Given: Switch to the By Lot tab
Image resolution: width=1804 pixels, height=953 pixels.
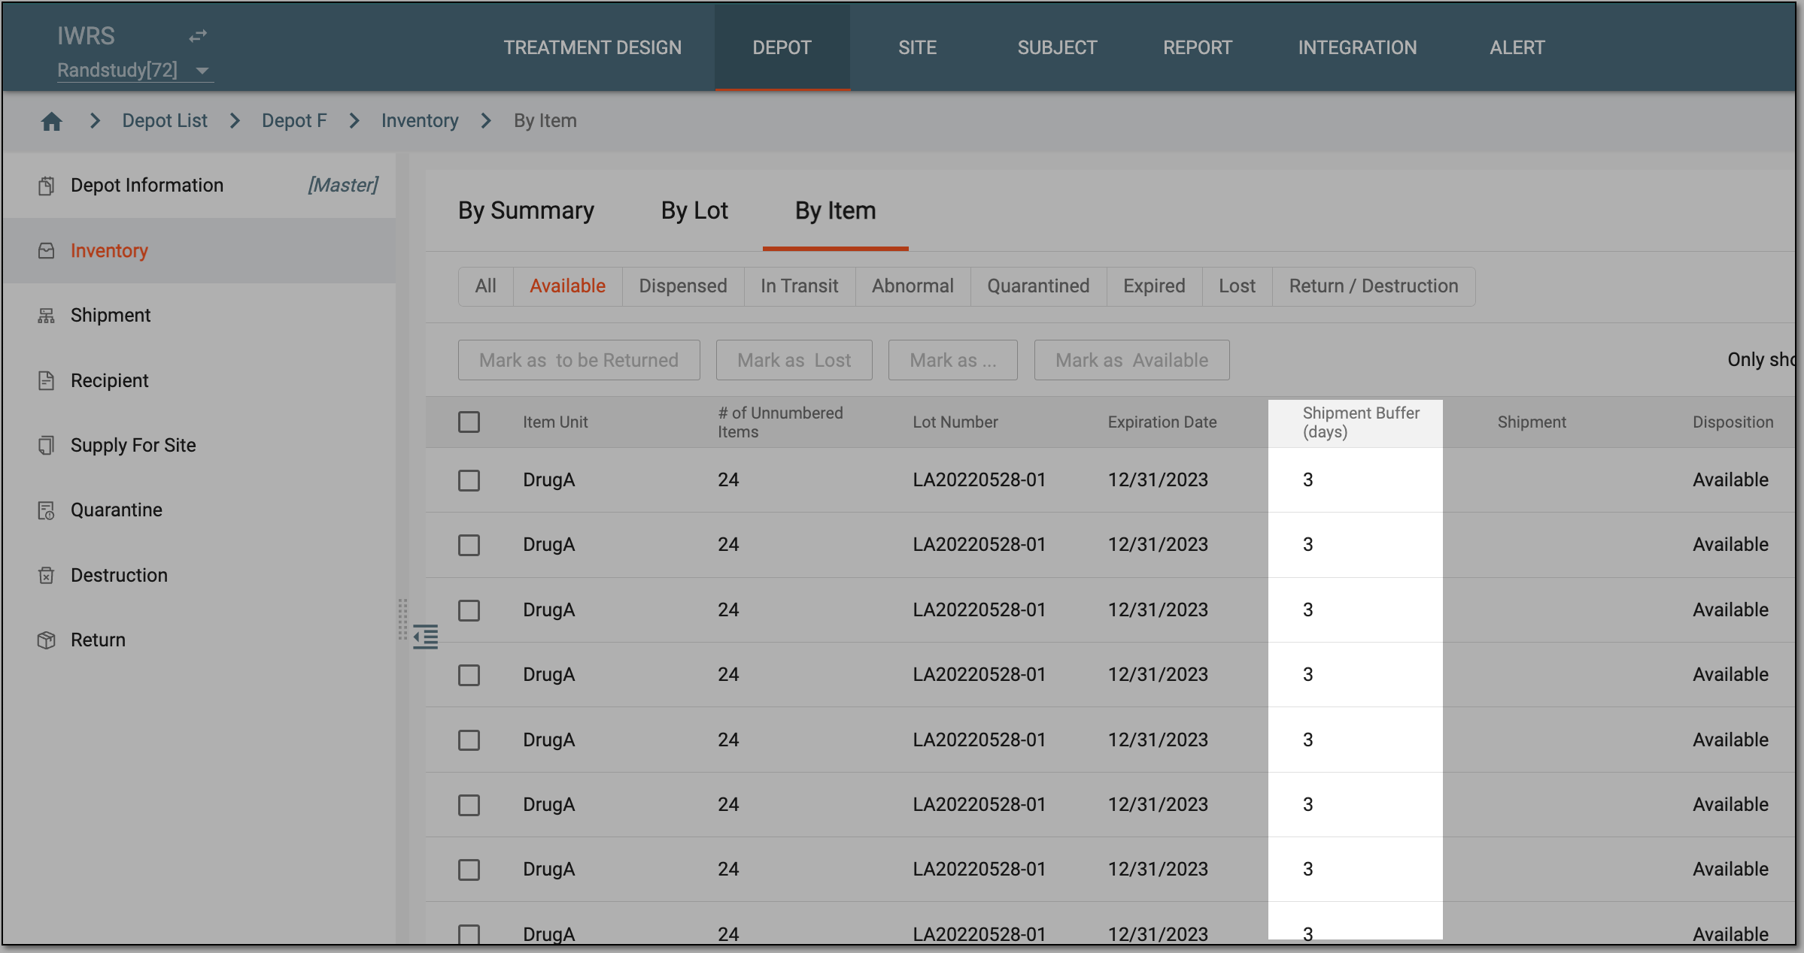Looking at the screenshot, I should 694,210.
